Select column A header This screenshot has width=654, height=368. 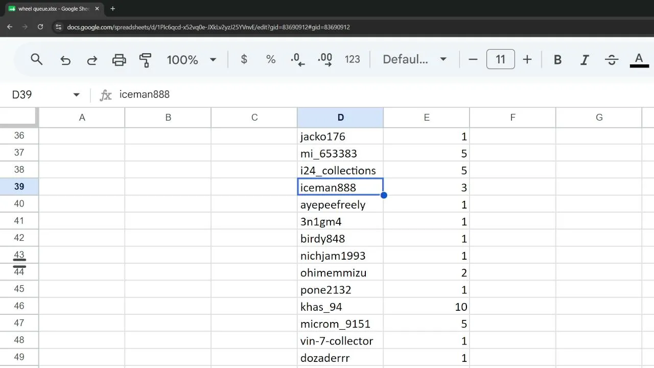point(82,118)
